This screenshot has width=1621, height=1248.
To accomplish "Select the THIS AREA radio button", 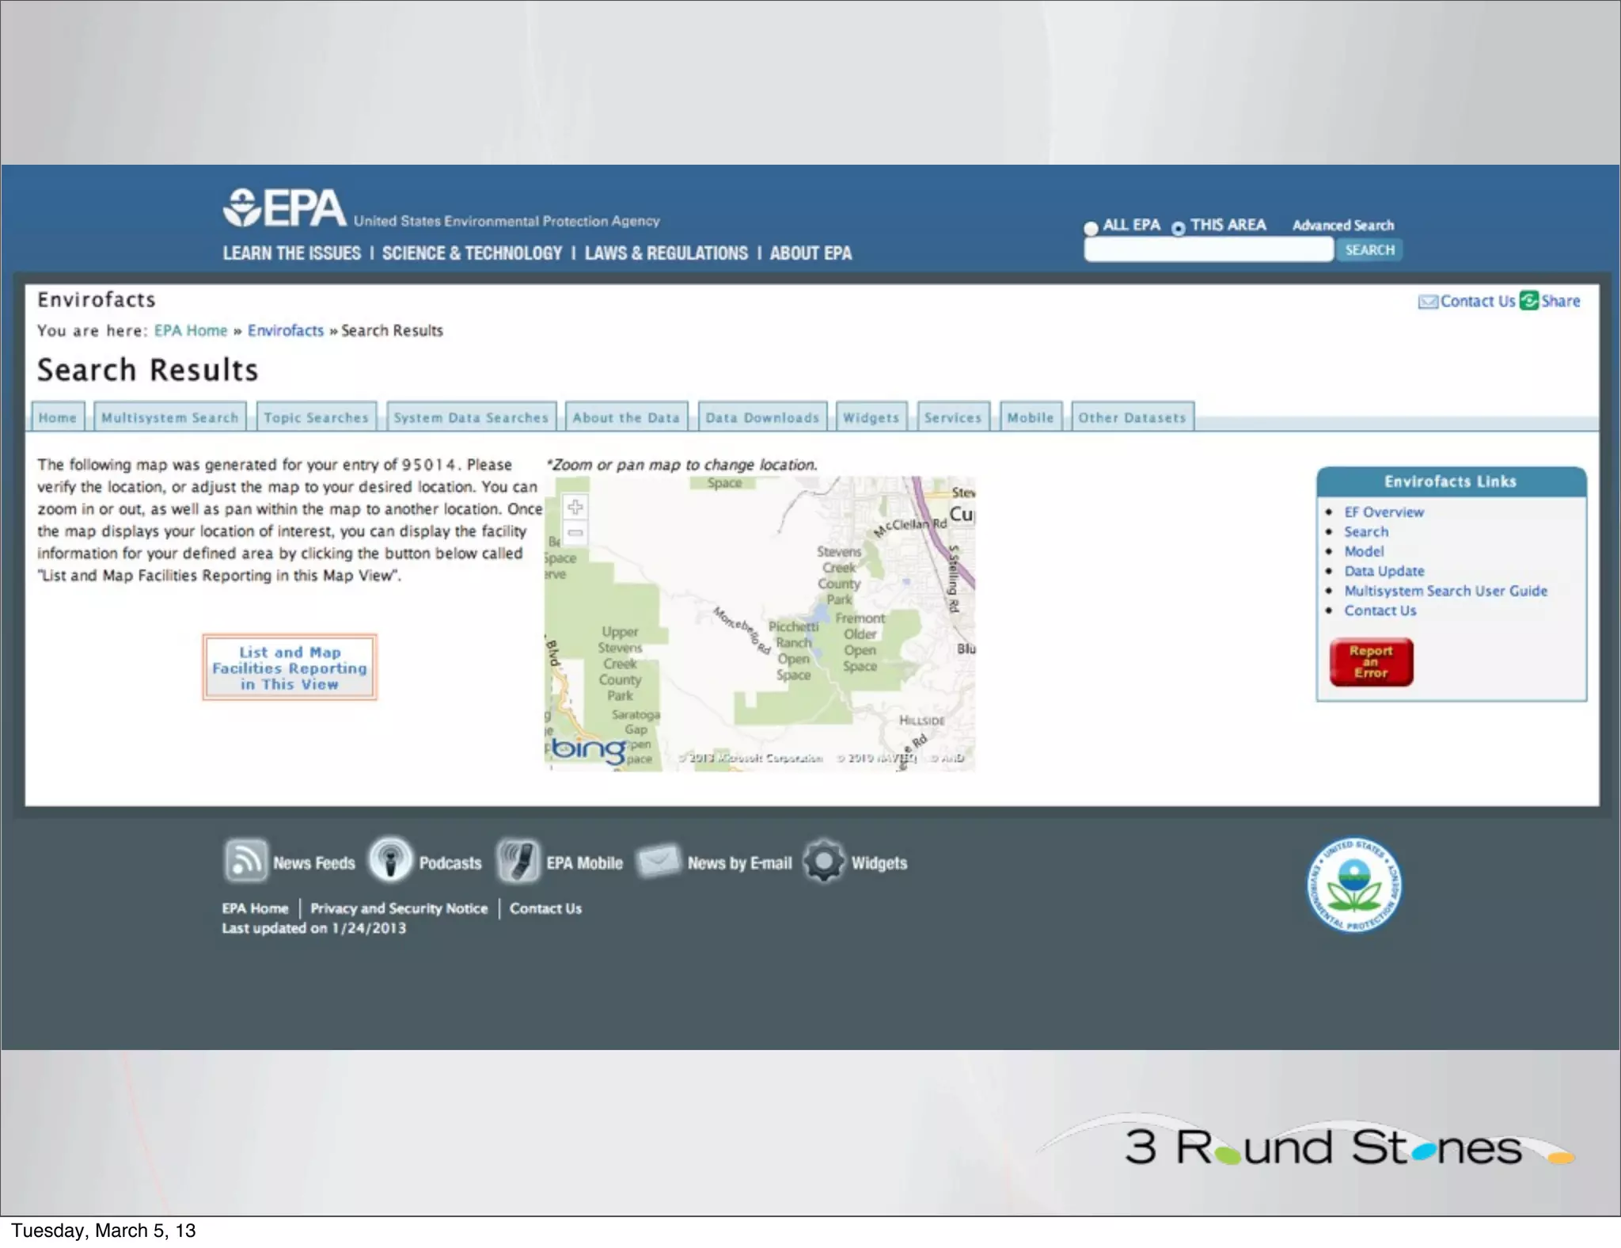I will click(1179, 228).
